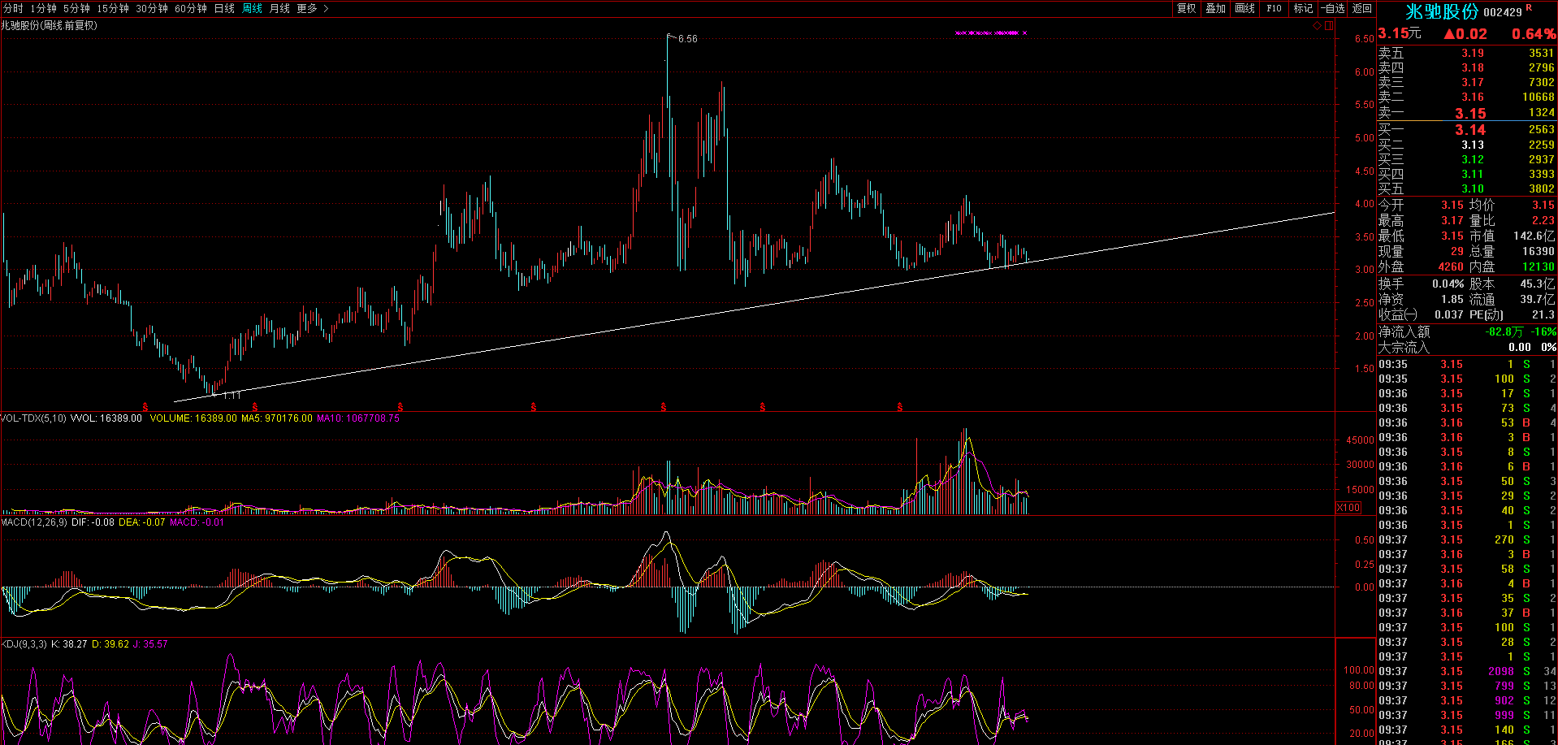Viewport: 1558px width, 745px height.
Task: Click the 卖三 ask row at 3.17
Action: [1466, 82]
